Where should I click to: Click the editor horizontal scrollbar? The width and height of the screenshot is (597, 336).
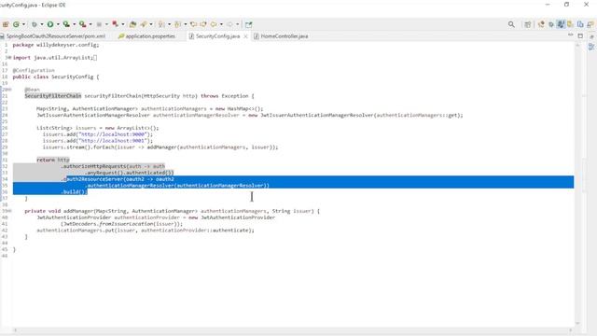coord(292,330)
